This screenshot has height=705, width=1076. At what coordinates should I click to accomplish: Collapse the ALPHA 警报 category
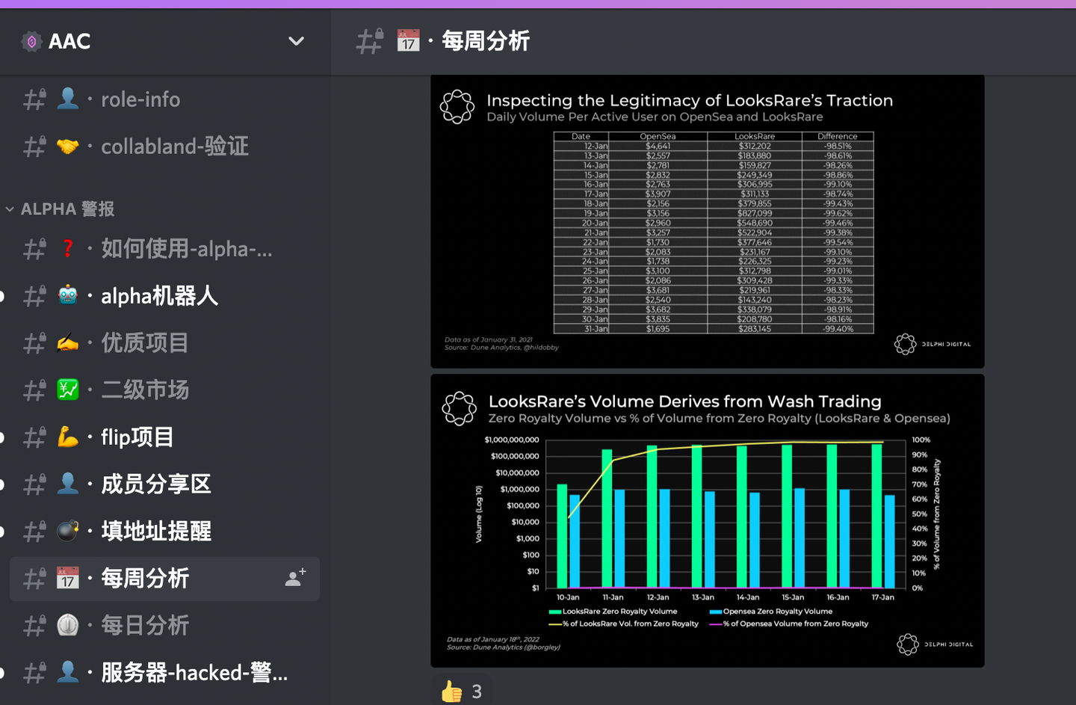60,209
